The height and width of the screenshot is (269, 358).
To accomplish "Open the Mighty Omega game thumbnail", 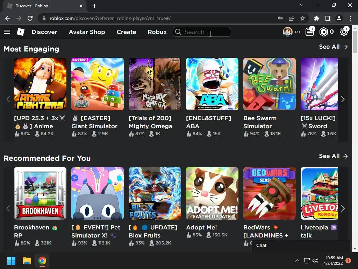I will pos(155,84).
